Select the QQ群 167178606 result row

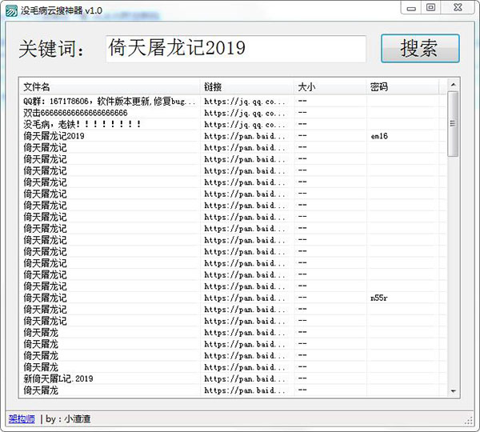point(110,102)
